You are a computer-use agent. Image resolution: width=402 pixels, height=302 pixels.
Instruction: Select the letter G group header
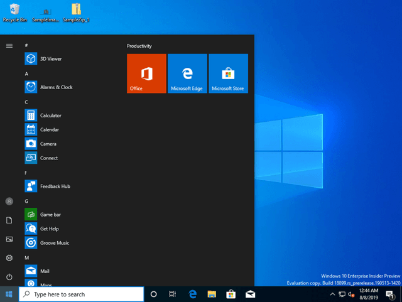point(26,201)
